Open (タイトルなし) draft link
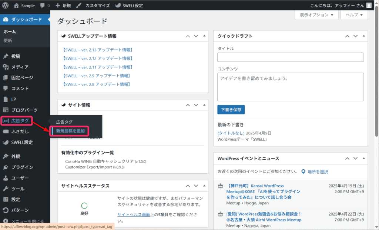This screenshot has height=230, width=379. [x=231, y=133]
